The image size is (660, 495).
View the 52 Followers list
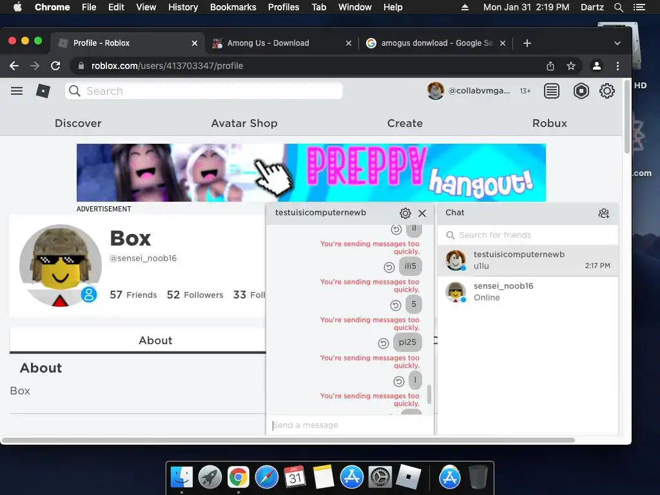(x=195, y=295)
